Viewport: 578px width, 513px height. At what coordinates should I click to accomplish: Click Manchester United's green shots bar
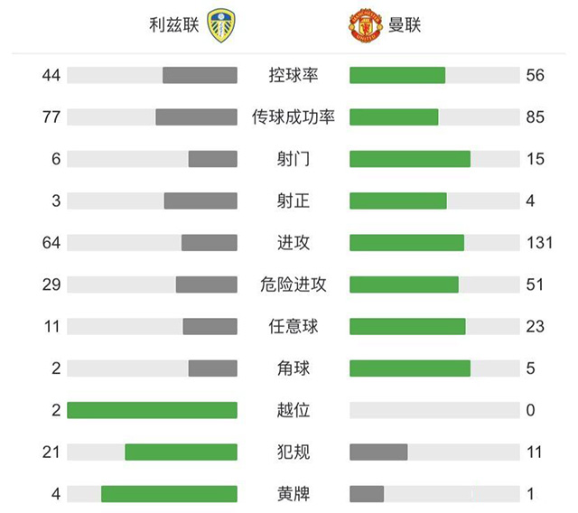[x=410, y=159]
